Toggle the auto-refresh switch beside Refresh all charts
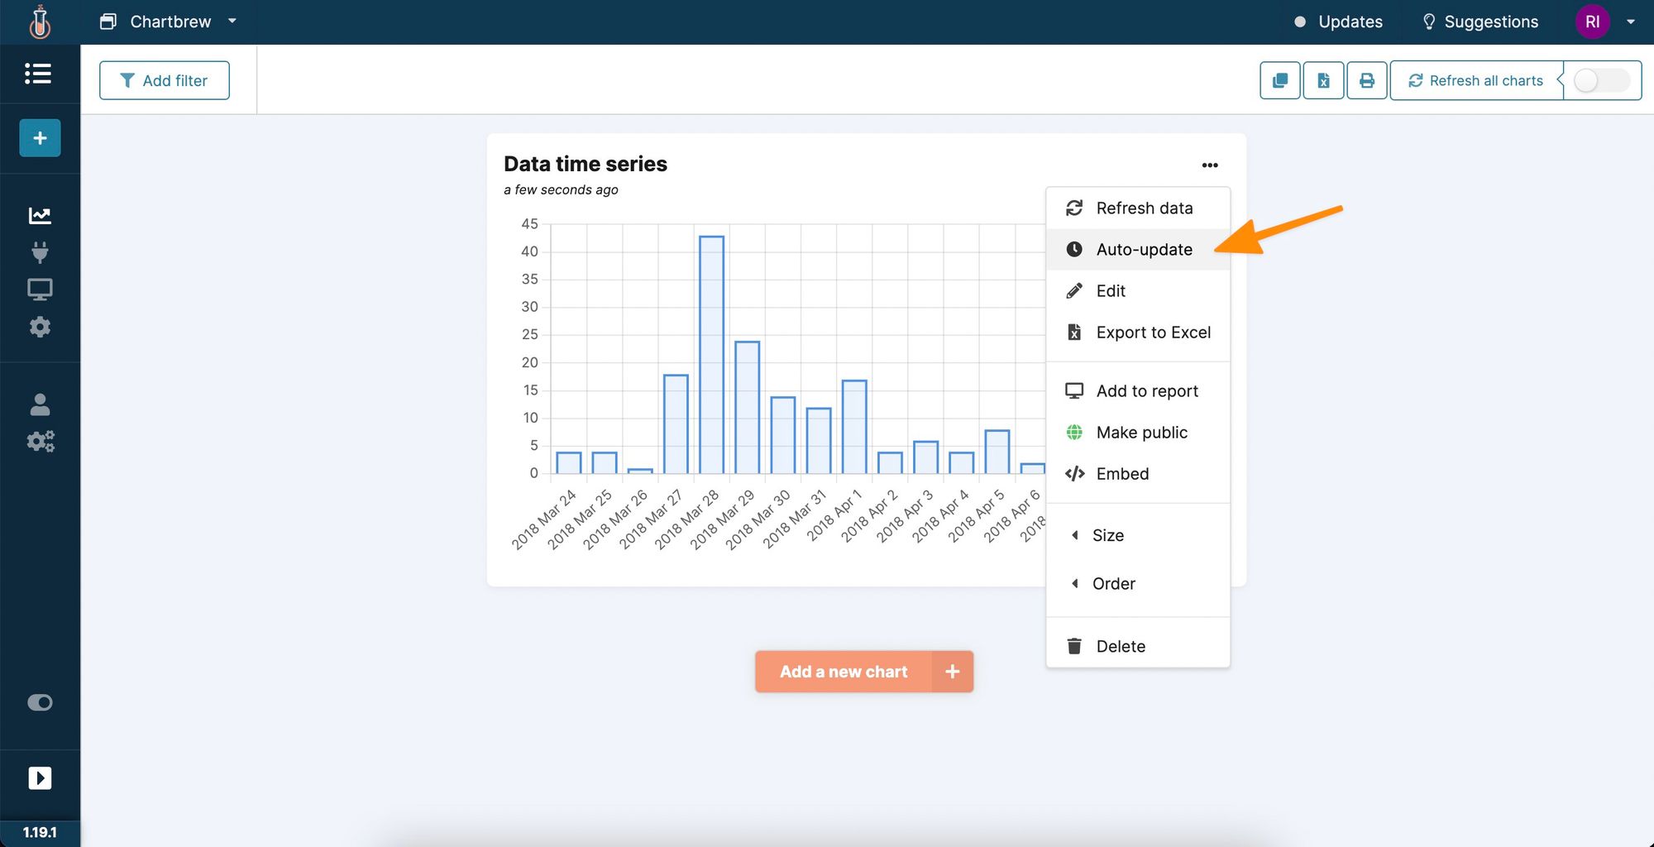The width and height of the screenshot is (1654, 847). [1599, 80]
